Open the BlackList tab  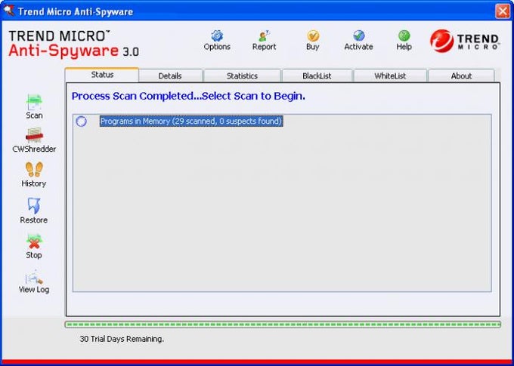317,75
